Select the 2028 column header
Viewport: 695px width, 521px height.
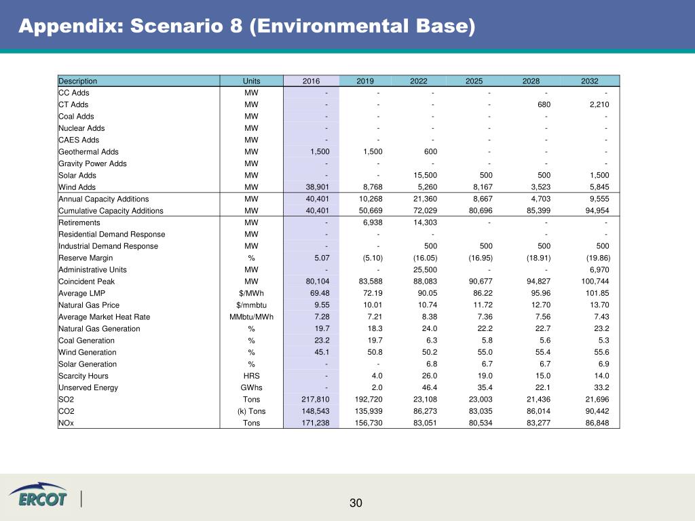coord(531,81)
